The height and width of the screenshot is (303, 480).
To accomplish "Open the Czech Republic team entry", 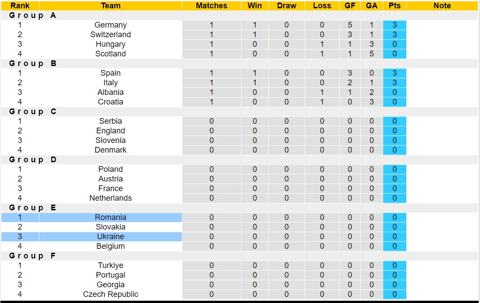I will click(110, 294).
